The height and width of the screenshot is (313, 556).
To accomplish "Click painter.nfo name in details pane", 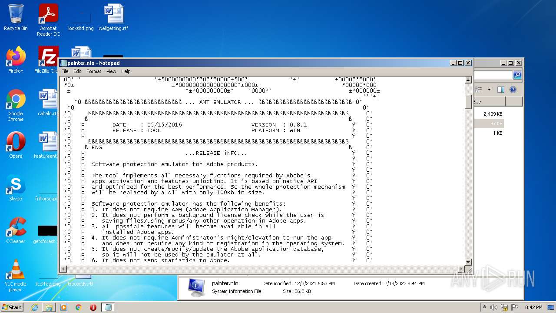I will point(225,283).
